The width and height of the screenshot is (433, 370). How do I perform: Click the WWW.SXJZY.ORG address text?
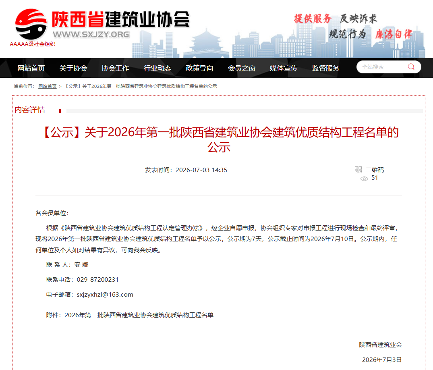click(91, 34)
